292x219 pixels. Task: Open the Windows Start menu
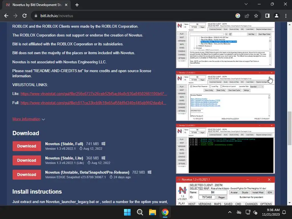(x=127, y=212)
